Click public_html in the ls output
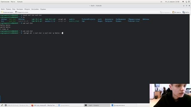This screenshot has height=107, width=191. click(x=74, y=21)
